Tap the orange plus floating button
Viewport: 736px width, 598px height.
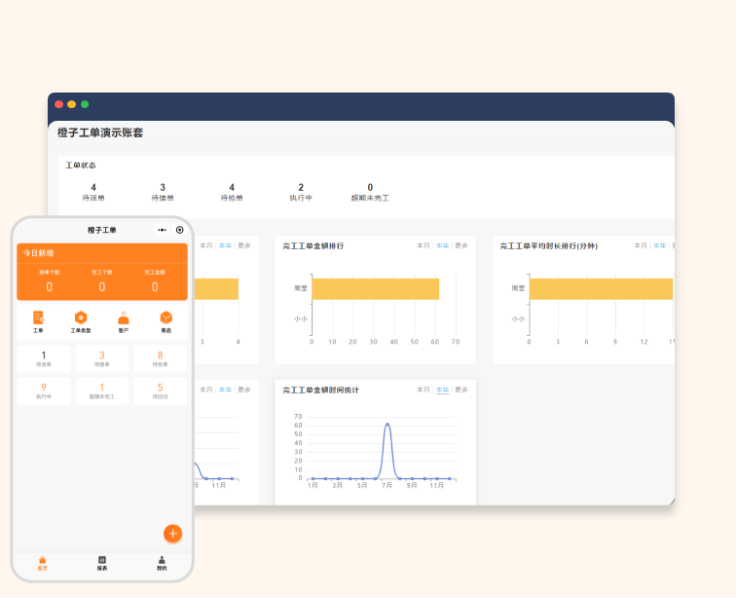[x=172, y=533]
